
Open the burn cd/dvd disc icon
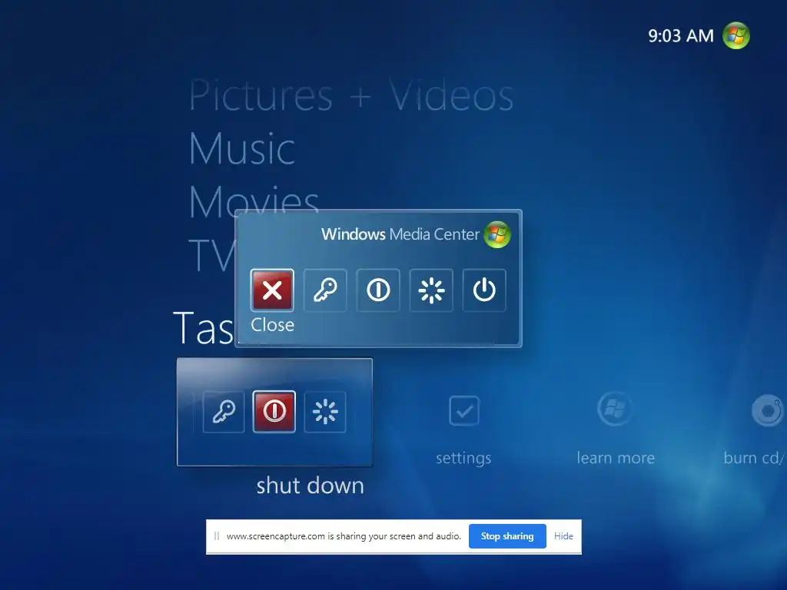[768, 411]
